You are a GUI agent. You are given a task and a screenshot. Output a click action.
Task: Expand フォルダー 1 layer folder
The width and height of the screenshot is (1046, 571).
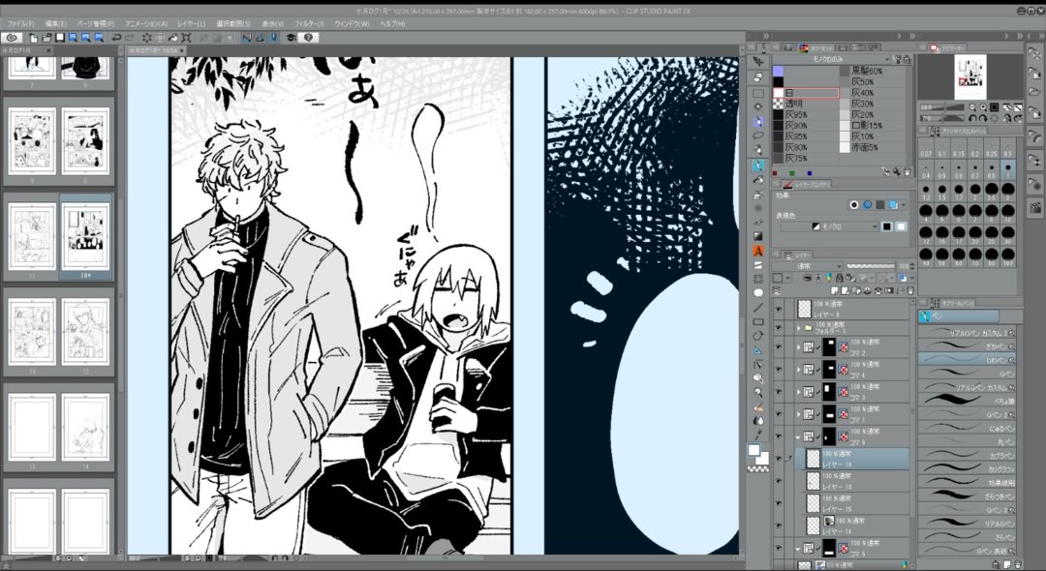(x=798, y=328)
